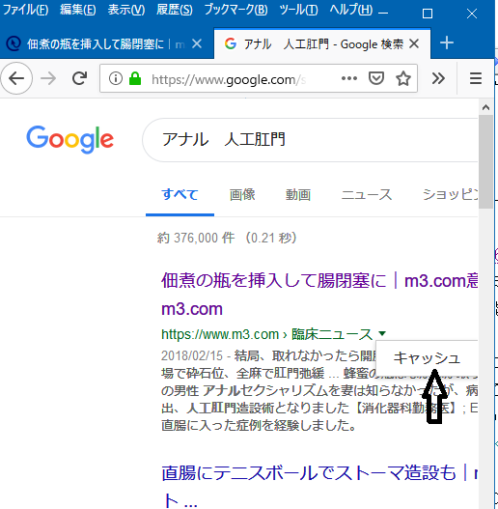Maximize the Firefox window

coord(428,14)
